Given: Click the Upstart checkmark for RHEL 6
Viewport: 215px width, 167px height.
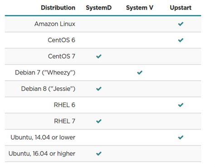Looking at the screenshot, I should pyautogui.click(x=181, y=105).
